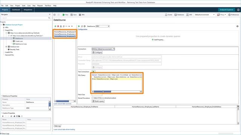Screen dimensions: 241x135
Task: Open data source options gear icon
Action: tap(84, 26)
